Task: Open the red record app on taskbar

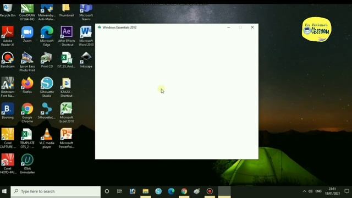Action: click(x=210, y=191)
